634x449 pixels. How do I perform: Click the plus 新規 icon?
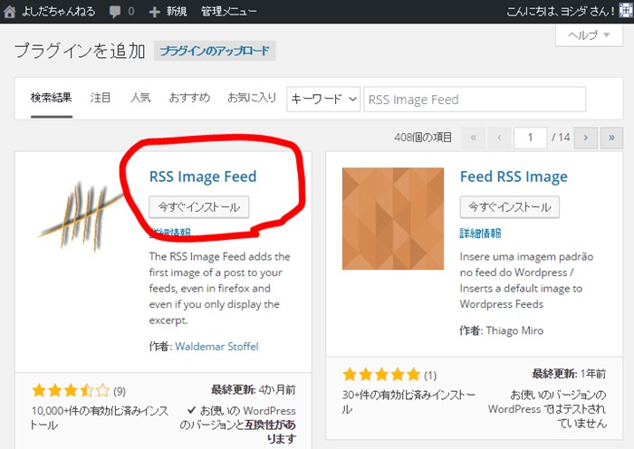[x=154, y=12]
